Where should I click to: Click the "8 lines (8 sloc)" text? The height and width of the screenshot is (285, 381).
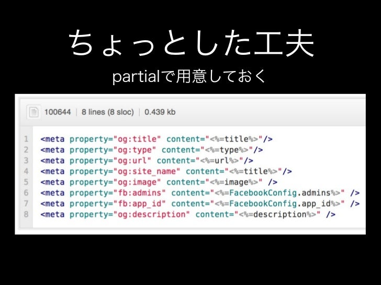108,112
